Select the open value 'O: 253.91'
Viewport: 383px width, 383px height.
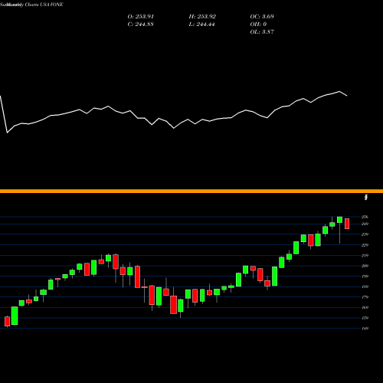141,17
